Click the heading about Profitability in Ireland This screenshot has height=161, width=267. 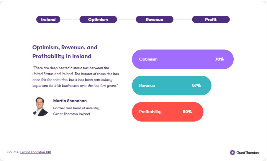65,52
